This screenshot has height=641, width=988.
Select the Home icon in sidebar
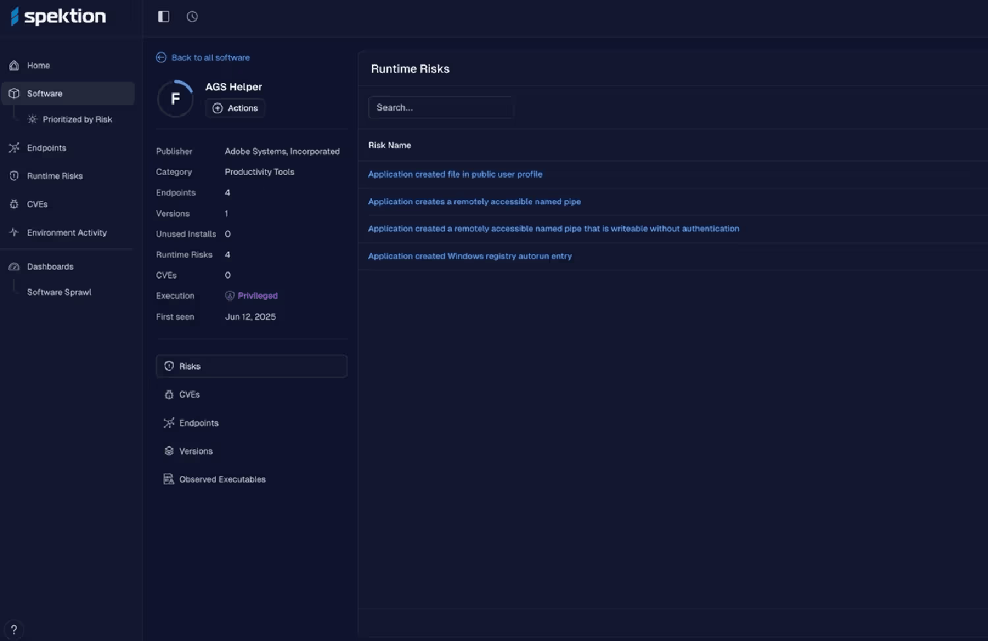[x=14, y=65]
